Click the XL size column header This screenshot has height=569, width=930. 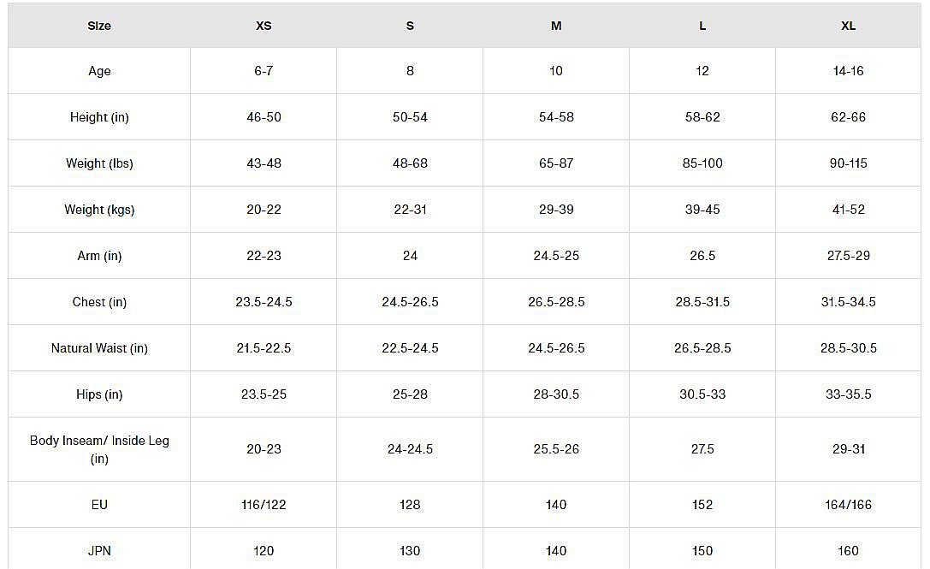848,26
